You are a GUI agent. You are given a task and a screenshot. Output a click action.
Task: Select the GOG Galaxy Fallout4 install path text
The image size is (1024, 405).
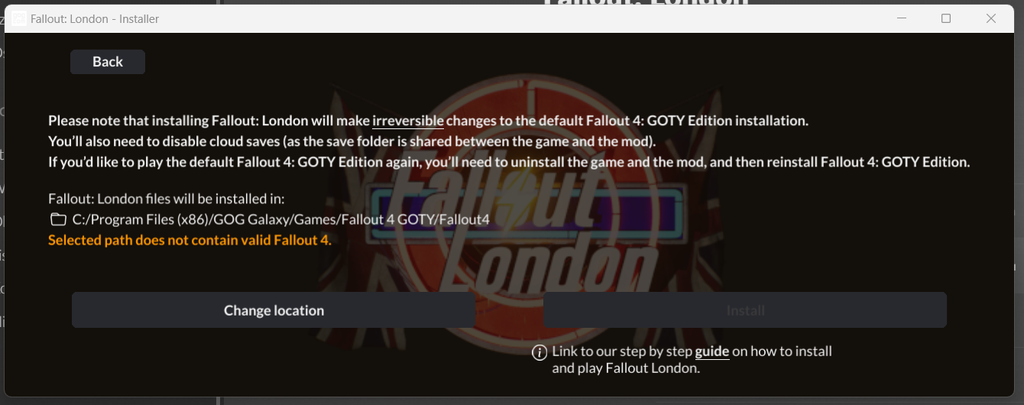(x=280, y=220)
